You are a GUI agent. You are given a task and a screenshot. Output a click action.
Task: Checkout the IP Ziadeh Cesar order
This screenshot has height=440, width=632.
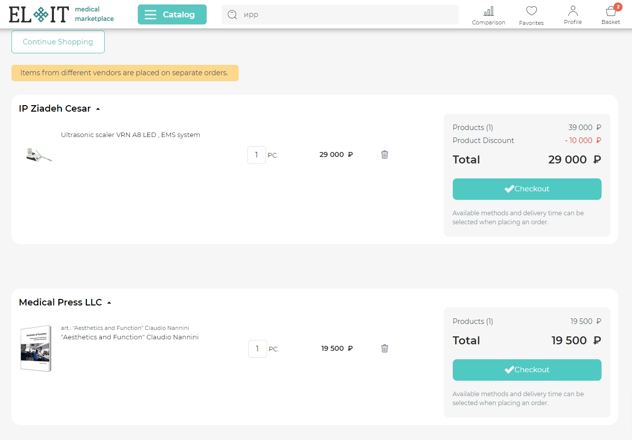tap(527, 189)
